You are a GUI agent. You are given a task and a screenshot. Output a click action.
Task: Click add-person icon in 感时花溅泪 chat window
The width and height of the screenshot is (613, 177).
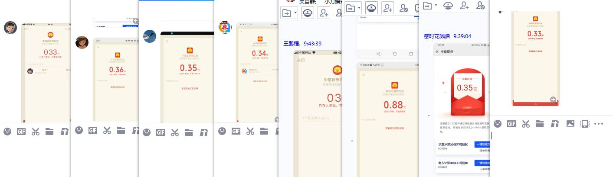pyautogui.click(x=464, y=5)
